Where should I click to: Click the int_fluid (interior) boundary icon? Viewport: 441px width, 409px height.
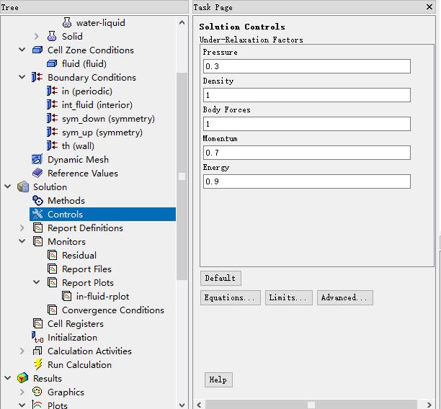click(x=52, y=105)
